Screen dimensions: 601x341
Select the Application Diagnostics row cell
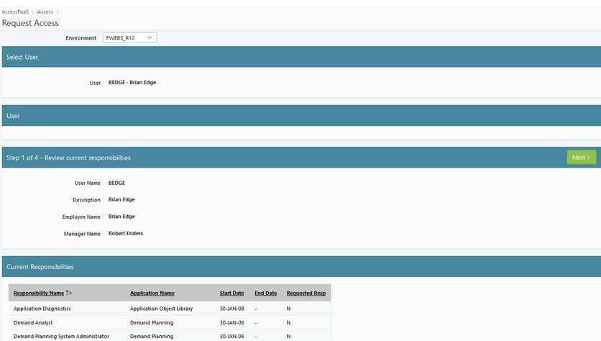(x=42, y=309)
